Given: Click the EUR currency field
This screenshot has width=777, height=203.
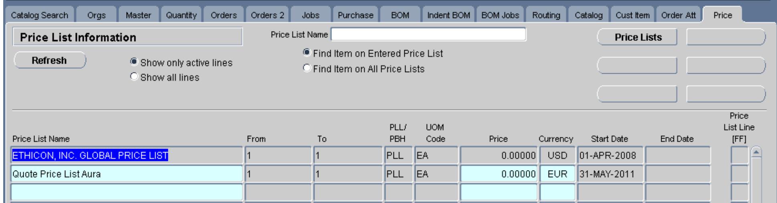Looking at the screenshot, I should (x=557, y=174).
